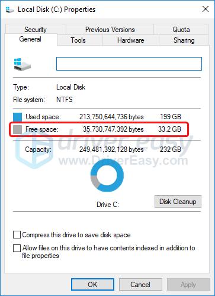Click the blue Used space color square

click(x=17, y=117)
